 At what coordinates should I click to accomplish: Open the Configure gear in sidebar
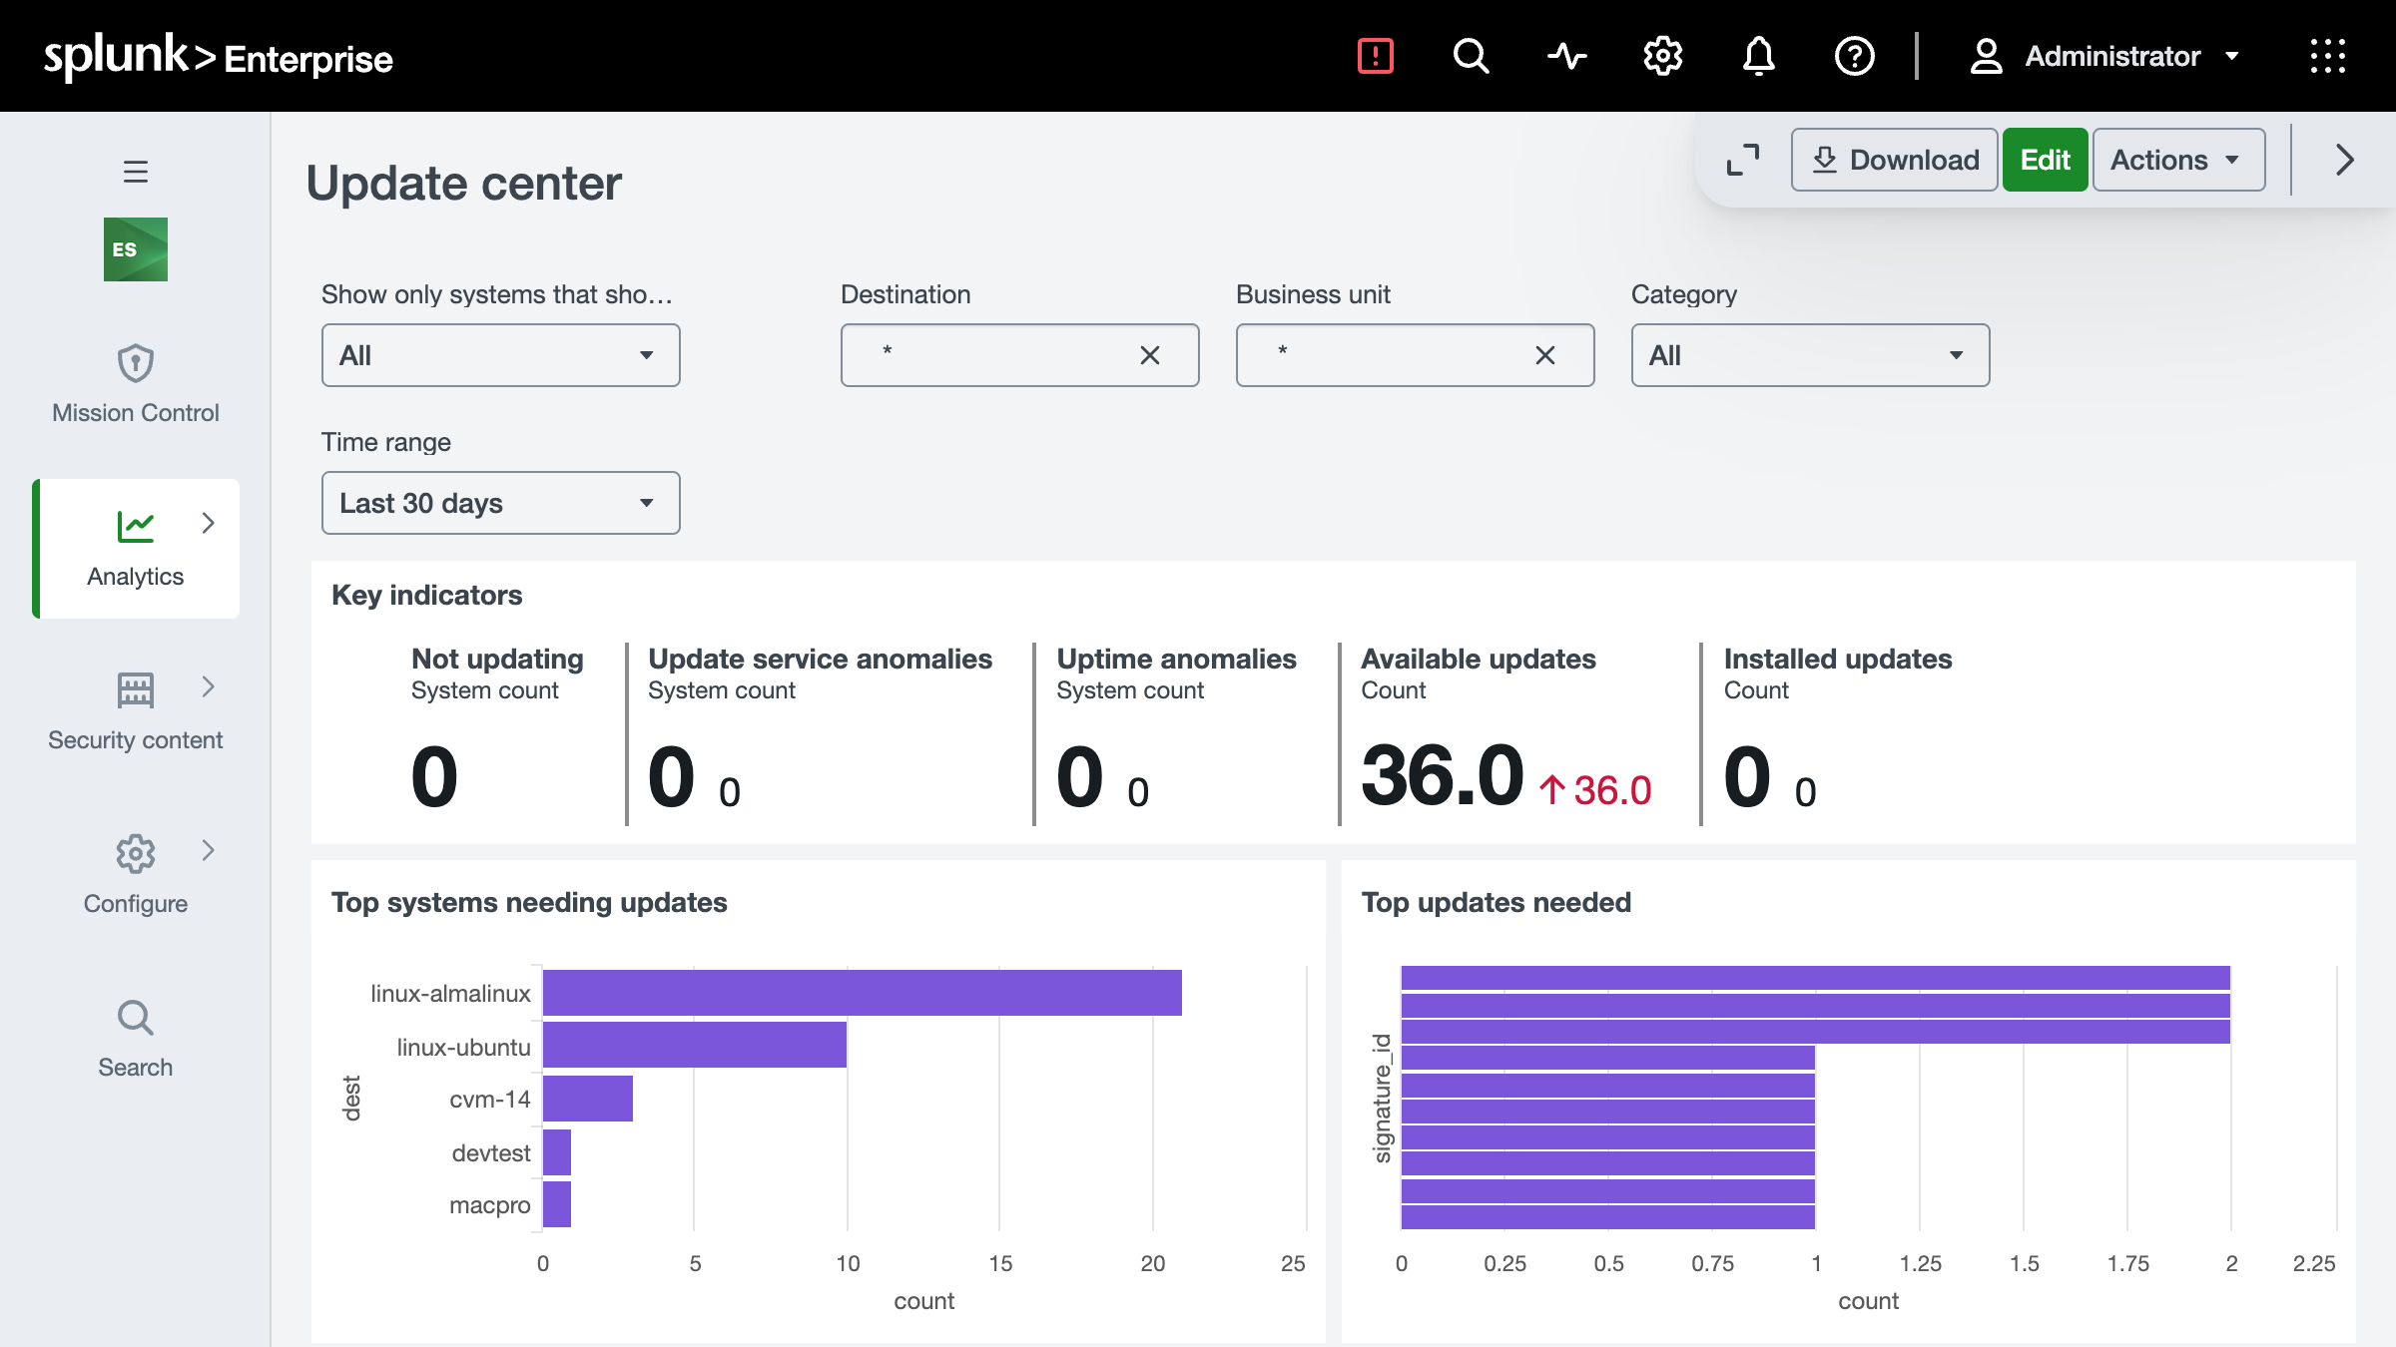point(136,853)
